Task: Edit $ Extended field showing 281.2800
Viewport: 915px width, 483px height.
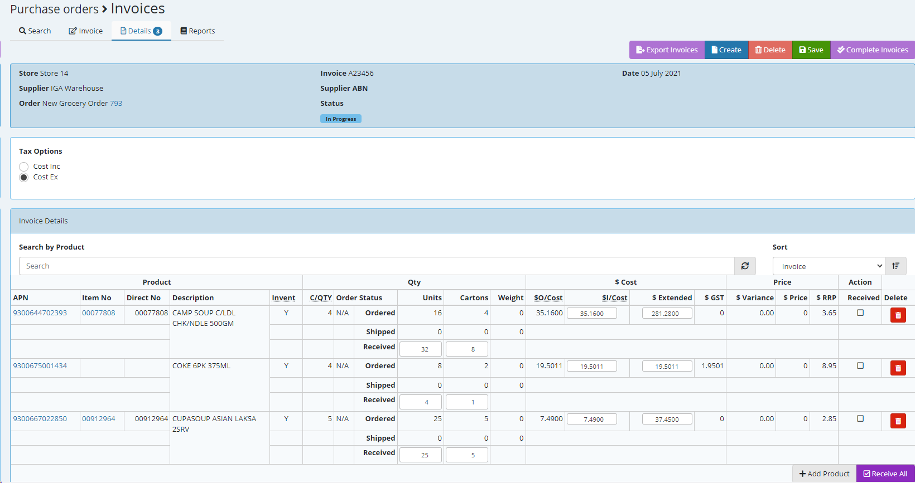Action: (x=667, y=313)
